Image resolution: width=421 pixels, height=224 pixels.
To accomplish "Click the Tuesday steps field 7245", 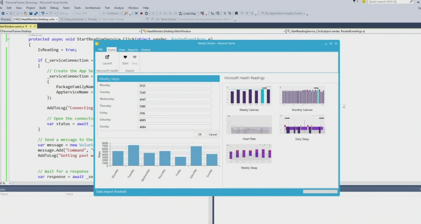I will 175,92.
